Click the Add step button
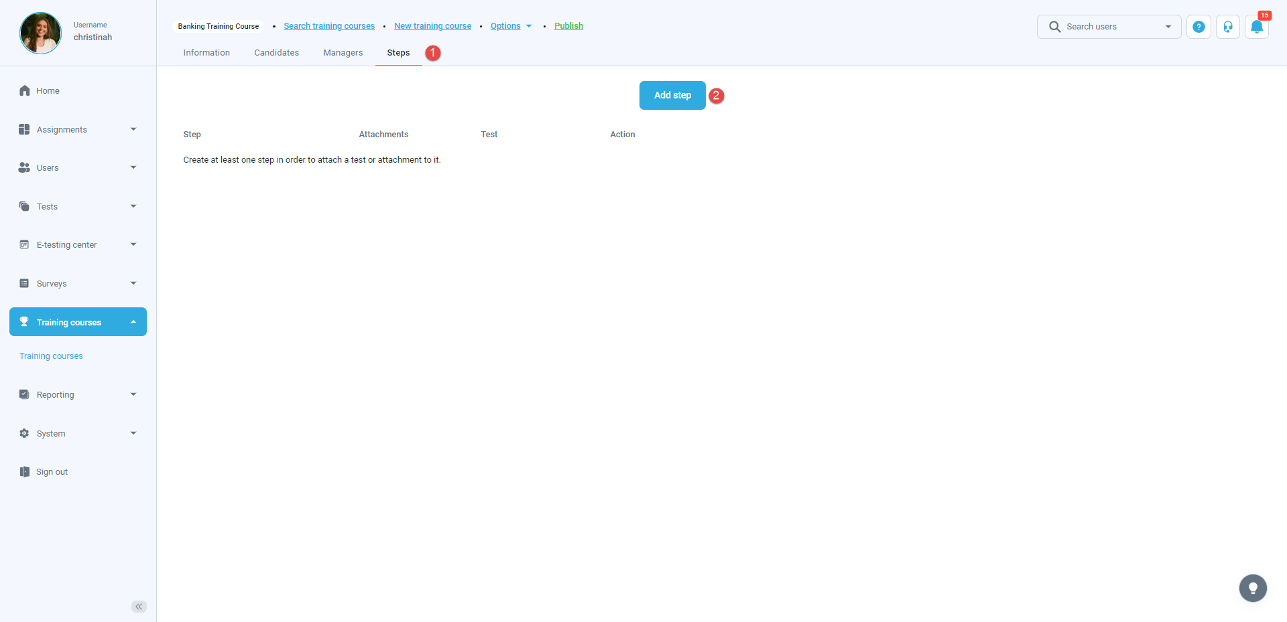1287x622 pixels. pyautogui.click(x=672, y=95)
